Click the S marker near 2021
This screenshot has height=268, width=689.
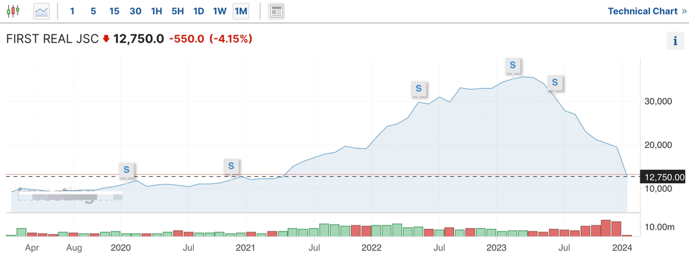[x=231, y=167]
